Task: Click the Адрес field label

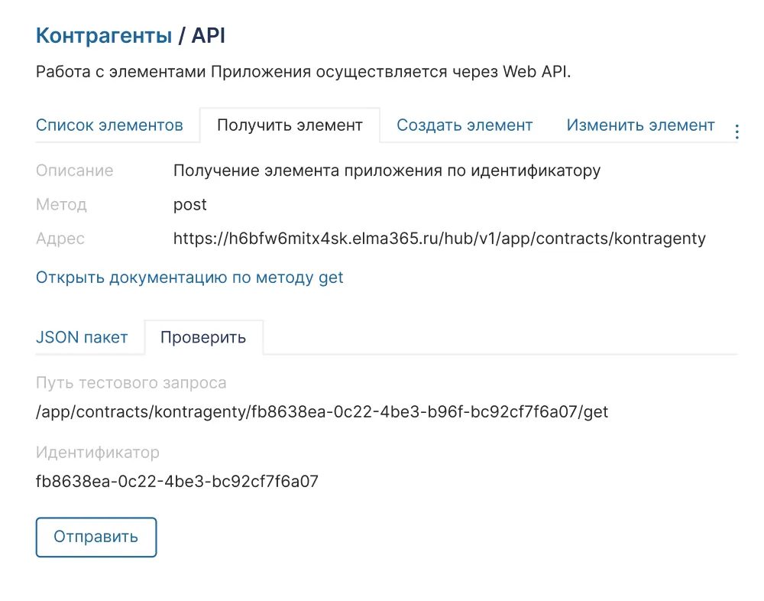Action: 60,239
